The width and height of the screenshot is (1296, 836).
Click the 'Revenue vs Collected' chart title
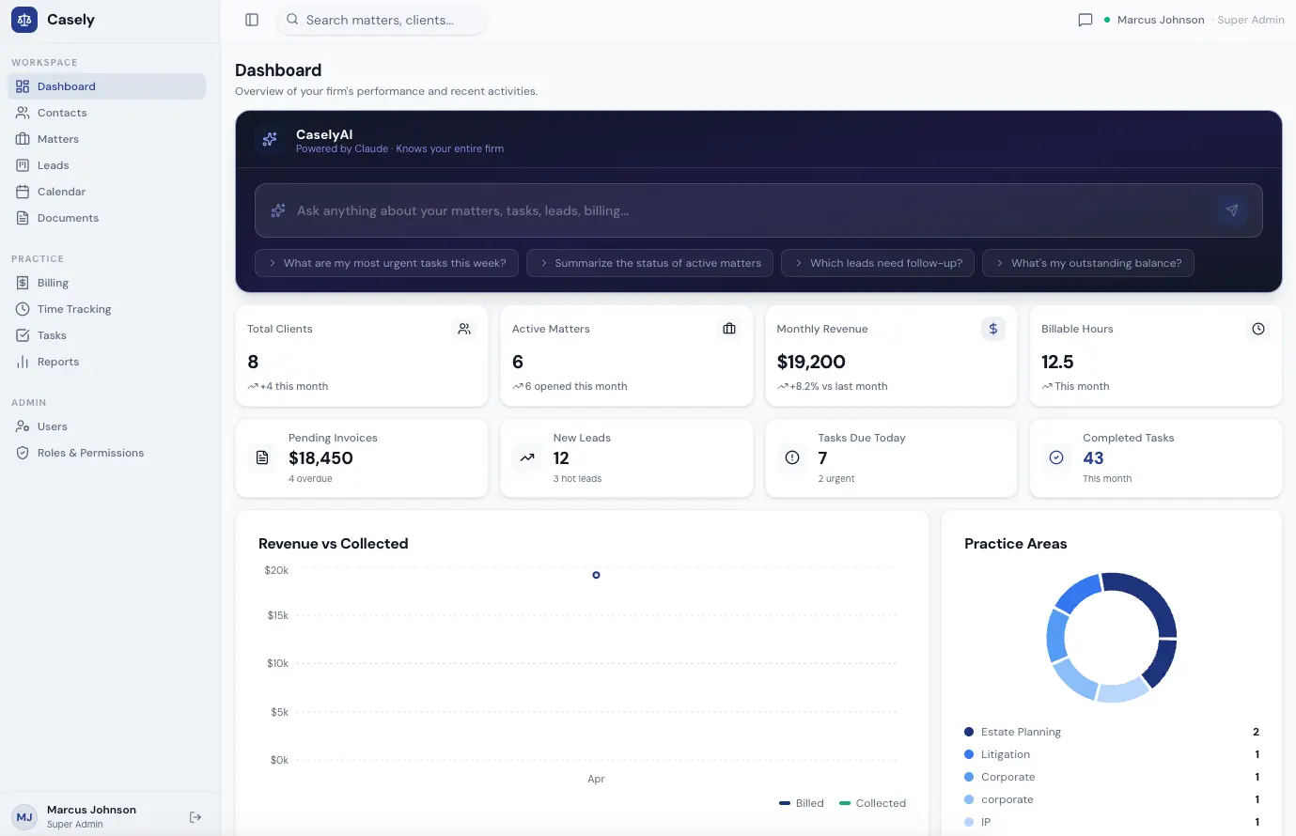[x=334, y=544]
